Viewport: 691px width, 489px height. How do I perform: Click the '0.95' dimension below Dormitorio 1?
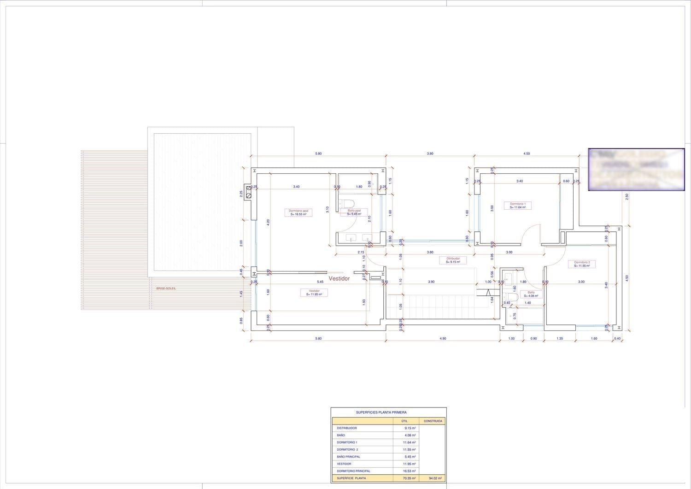tap(492, 256)
